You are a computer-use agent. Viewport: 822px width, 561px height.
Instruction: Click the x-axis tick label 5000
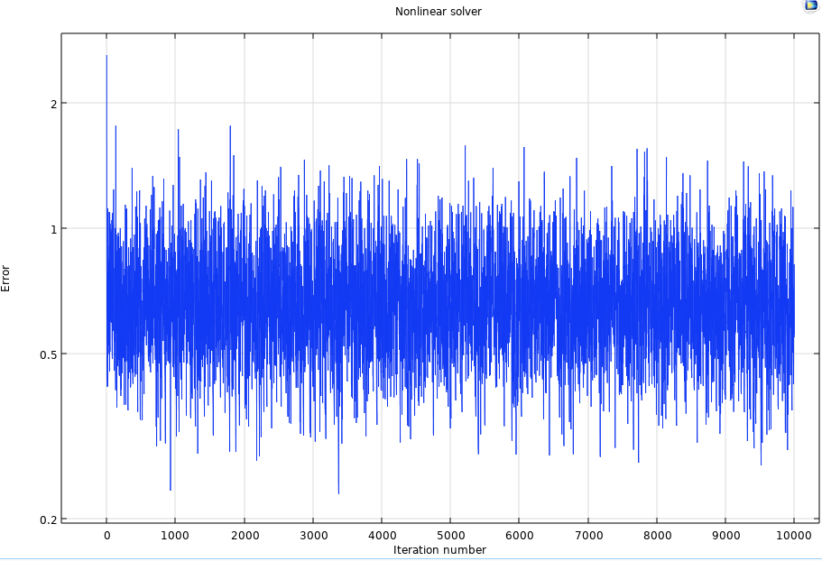(450, 536)
